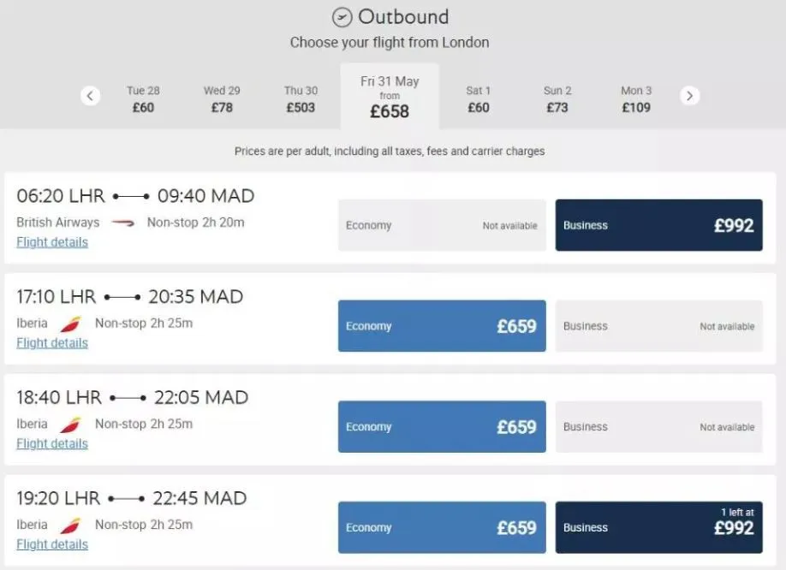Image resolution: width=786 pixels, height=570 pixels.
Task: Select Thu 30 date tab at £503
Action: [301, 99]
